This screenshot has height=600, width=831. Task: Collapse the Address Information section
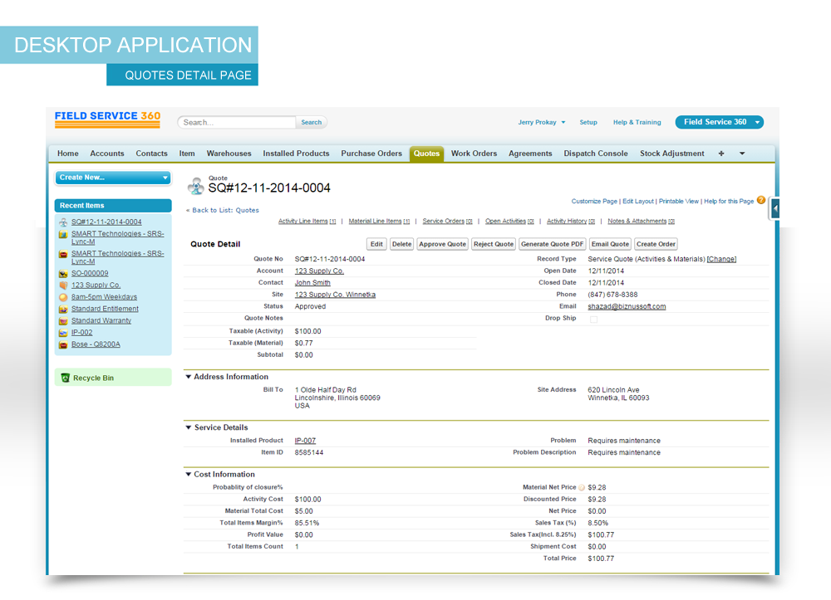click(189, 377)
